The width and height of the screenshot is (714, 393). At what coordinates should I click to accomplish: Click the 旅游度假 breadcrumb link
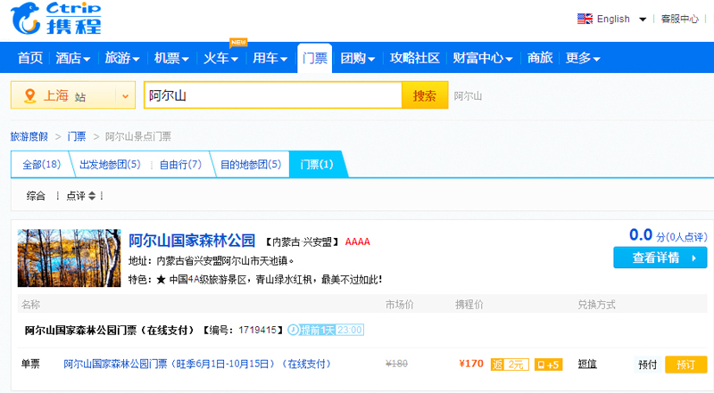29,136
